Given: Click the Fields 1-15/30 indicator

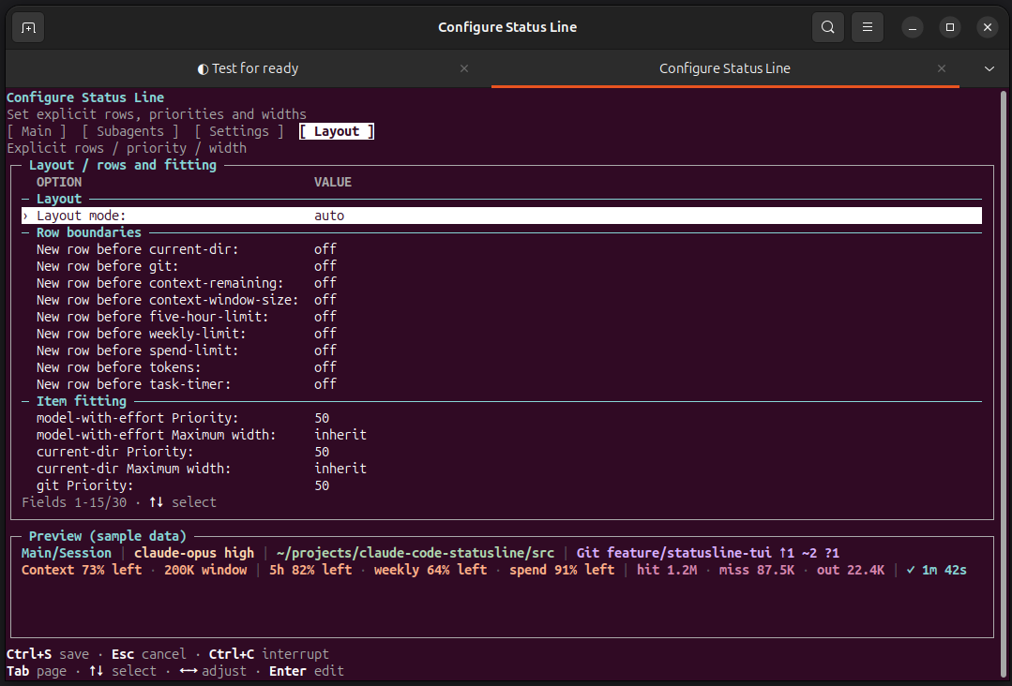Looking at the screenshot, I should (x=74, y=502).
